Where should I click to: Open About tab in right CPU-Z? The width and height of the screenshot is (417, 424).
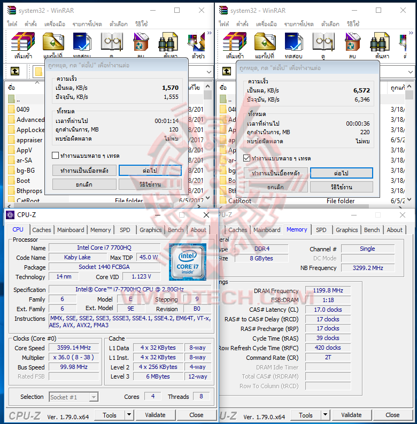(x=395, y=230)
